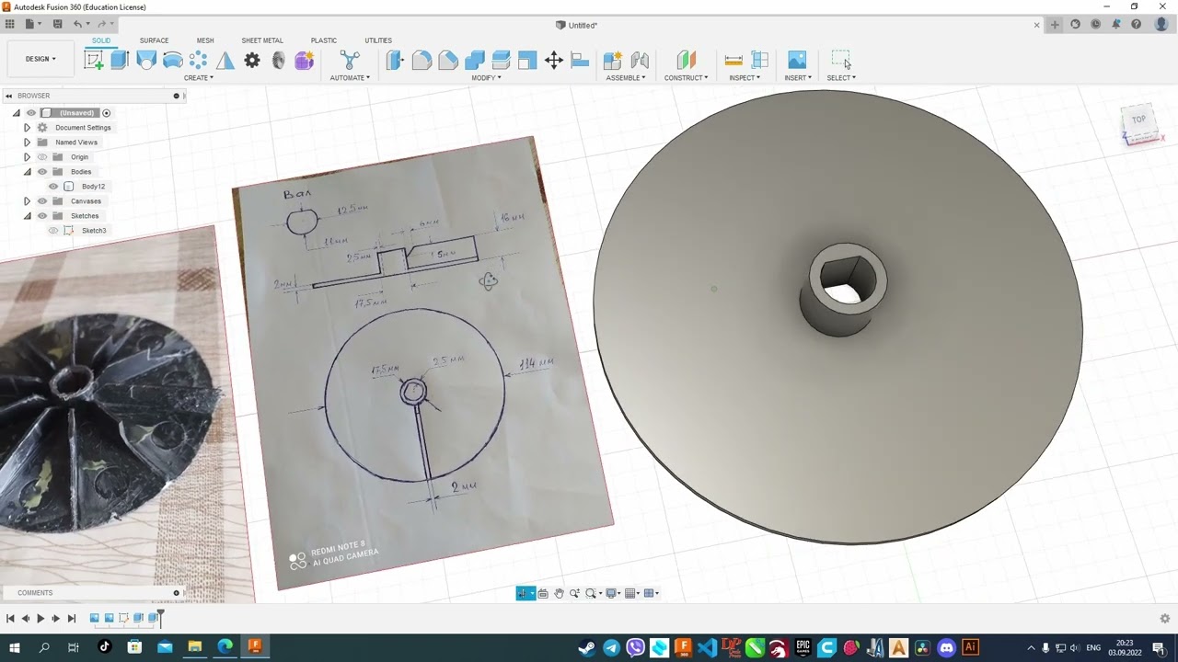Select the Fillet tool
Viewport: 1178px width, 662px height.
pos(422,61)
